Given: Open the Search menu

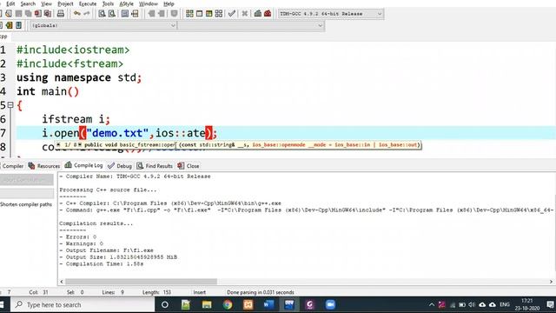Looking at the screenshot, I should coord(28,3).
